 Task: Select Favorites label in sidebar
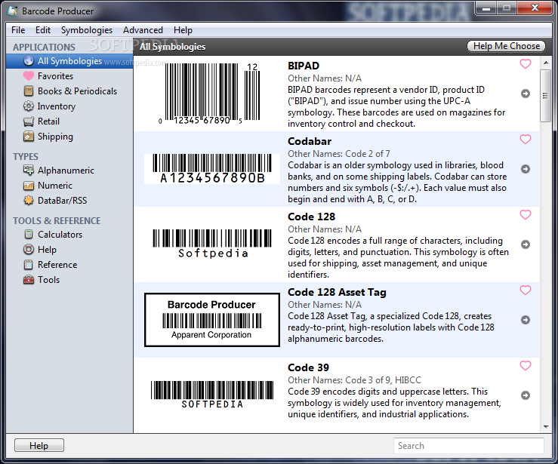[56, 76]
